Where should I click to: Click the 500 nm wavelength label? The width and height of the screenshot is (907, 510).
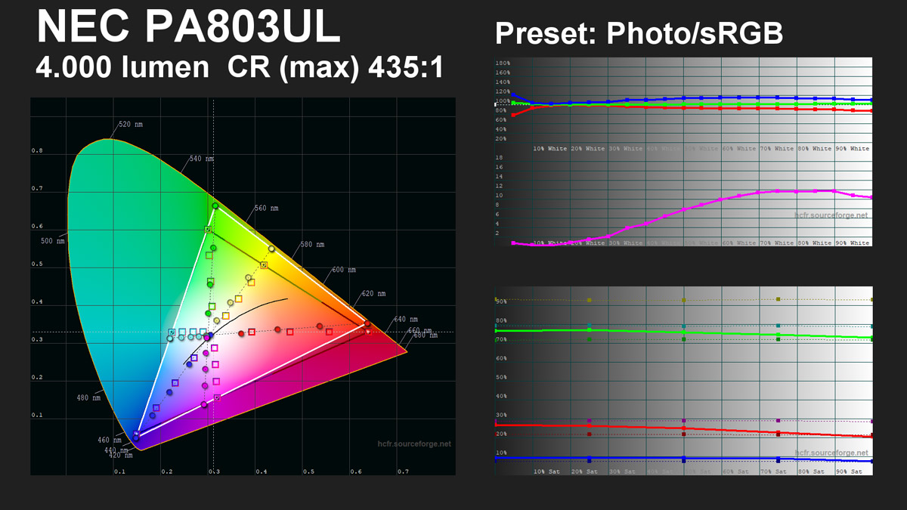[52, 241]
